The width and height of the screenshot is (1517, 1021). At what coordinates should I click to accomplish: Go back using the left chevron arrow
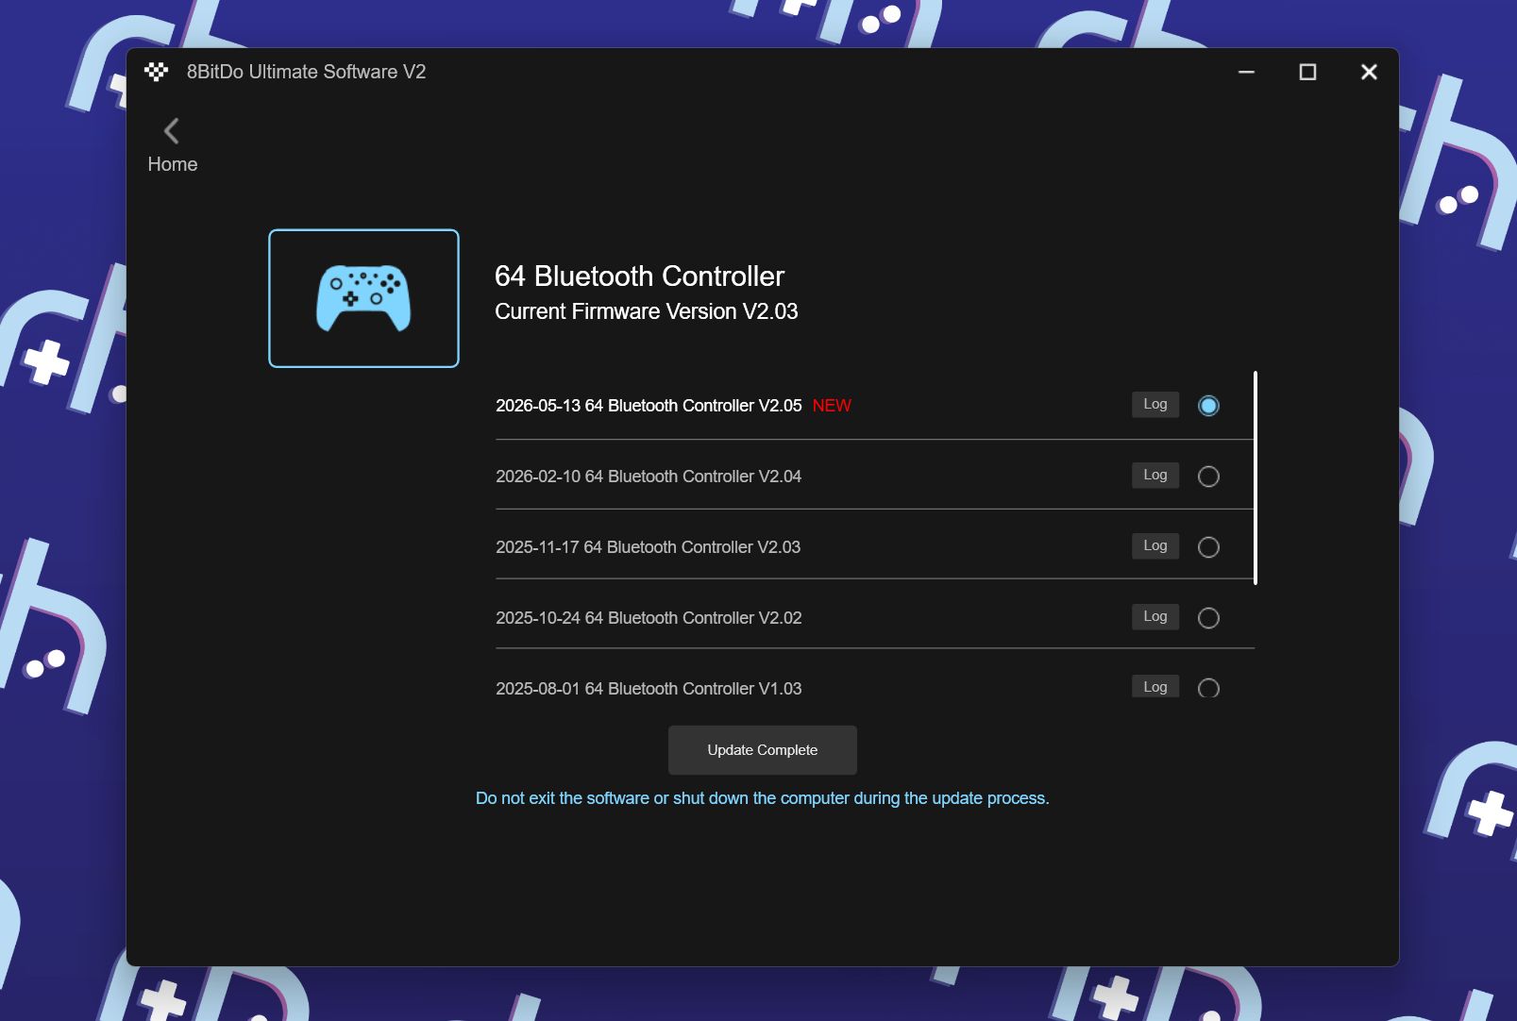172,130
